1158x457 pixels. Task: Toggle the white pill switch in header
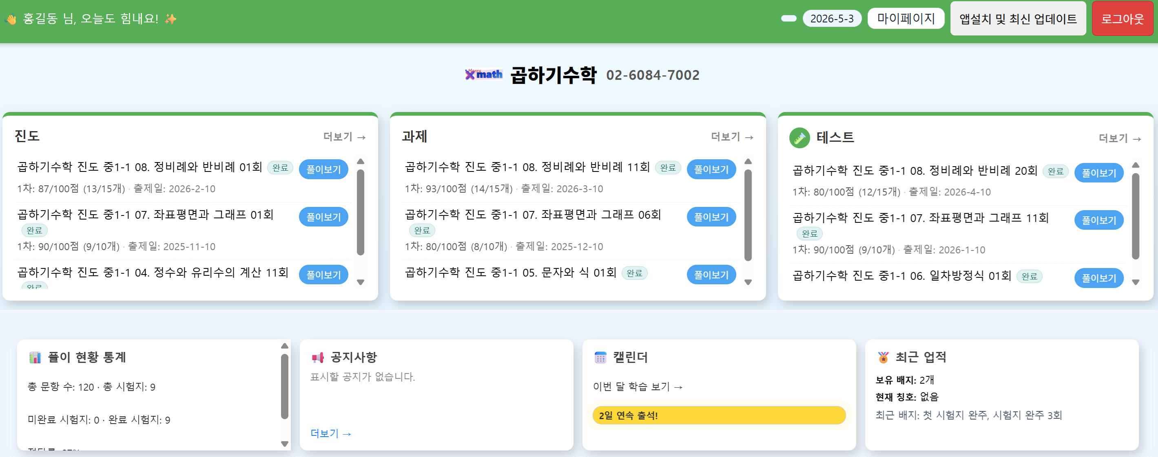pyautogui.click(x=788, y=18)
